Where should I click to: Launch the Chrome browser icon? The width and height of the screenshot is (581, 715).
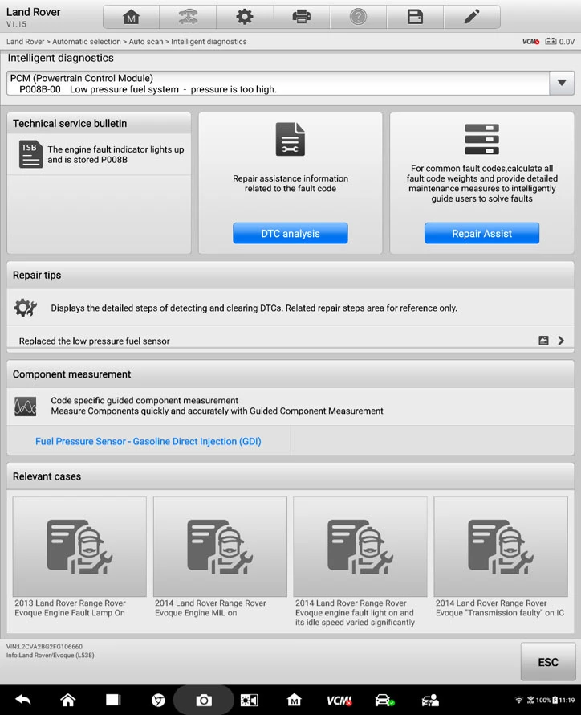tap(158, 700)
